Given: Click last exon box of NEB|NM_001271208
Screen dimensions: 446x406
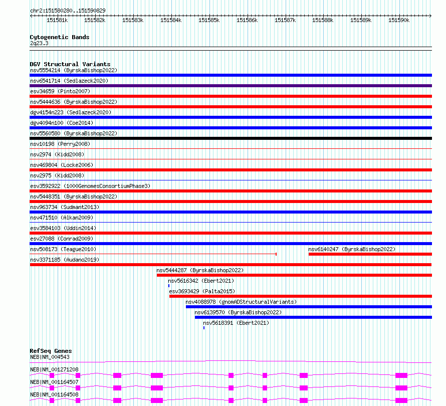Looking at the screenshot, I should 401,375.
